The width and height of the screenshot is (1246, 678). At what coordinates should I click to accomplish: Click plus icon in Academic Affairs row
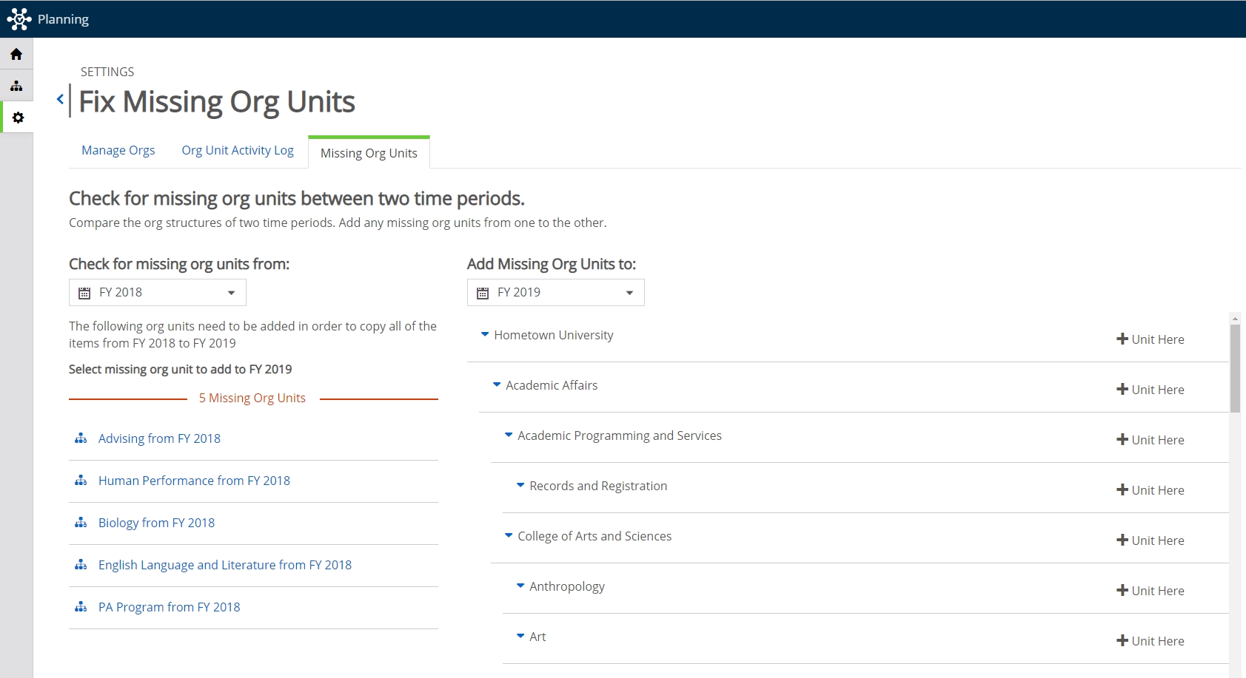[1122, 389]
